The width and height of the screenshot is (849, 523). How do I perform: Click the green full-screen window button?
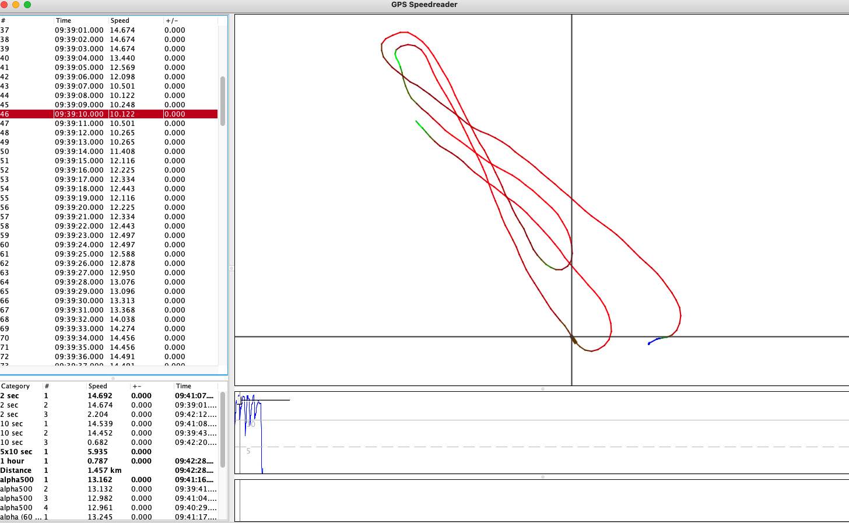click(x=27, y=5)
